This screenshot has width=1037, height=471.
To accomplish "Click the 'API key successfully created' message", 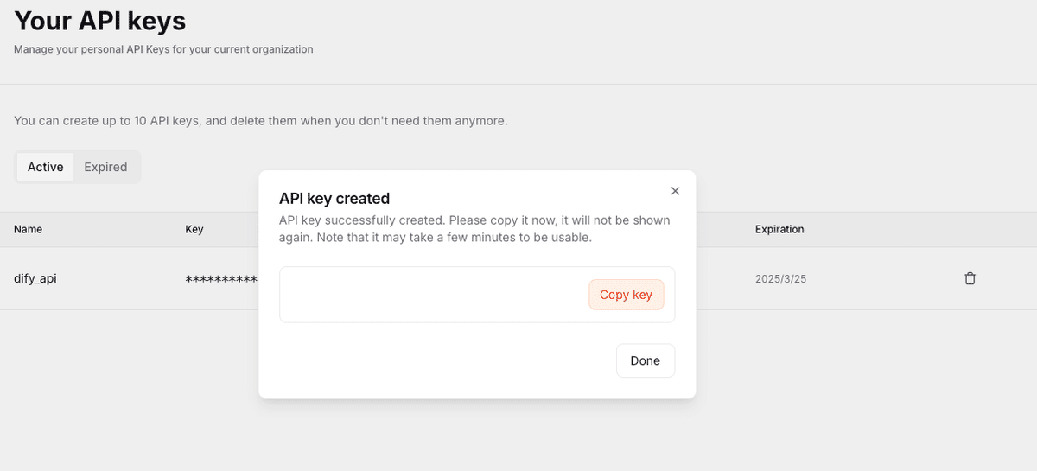I will tap(362, 220).
